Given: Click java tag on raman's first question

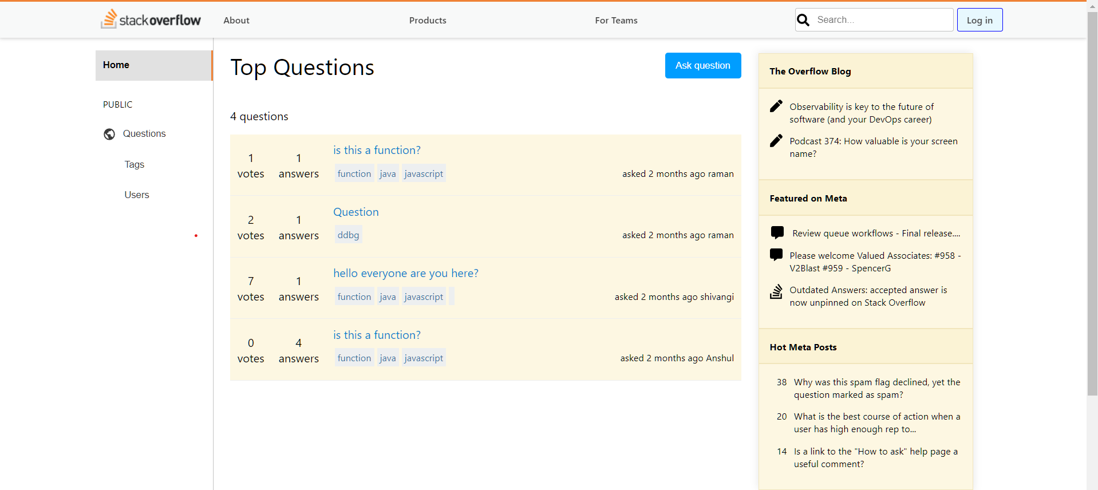Looking at the screenshot, I should pyautogui.click(x=388, y=173).
